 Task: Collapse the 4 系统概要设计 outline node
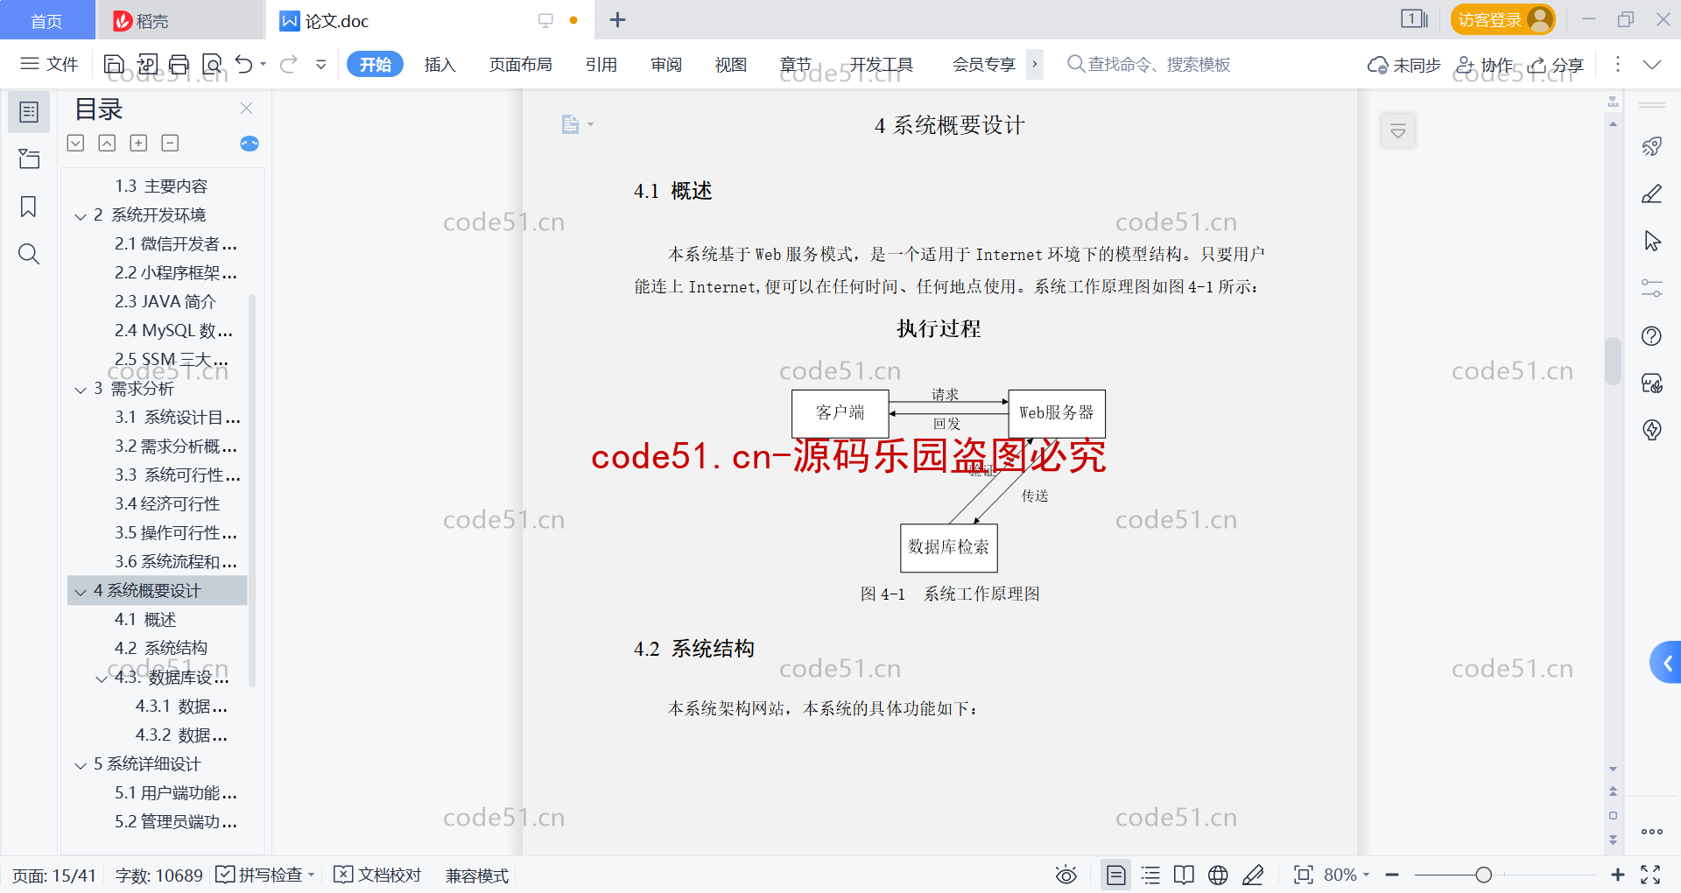coord(81,592)
